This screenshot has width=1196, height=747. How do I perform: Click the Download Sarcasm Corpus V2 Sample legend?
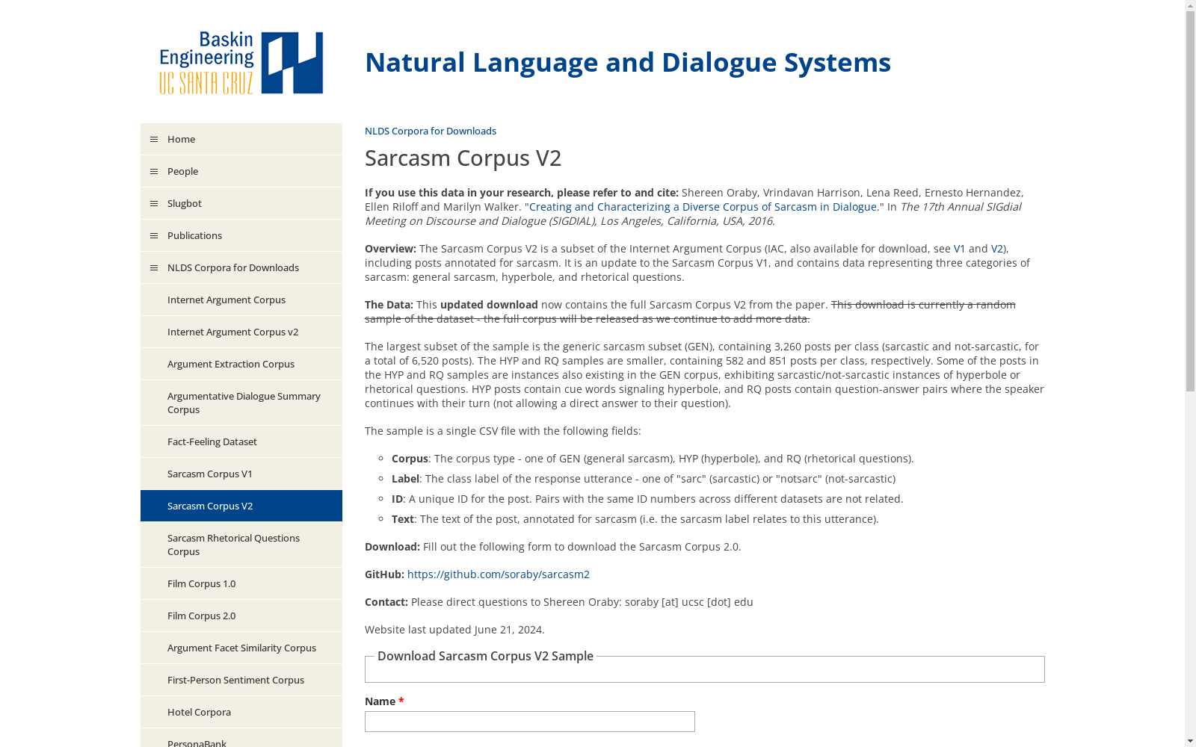click(485, 656)
